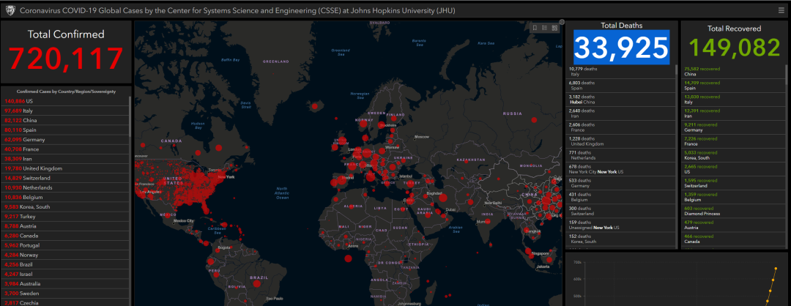Image resolution: width=791 pixels, height=306 pixels.
Task: Click the expand map panel icon
Action: pyautogui.click(x=562, y=22)
